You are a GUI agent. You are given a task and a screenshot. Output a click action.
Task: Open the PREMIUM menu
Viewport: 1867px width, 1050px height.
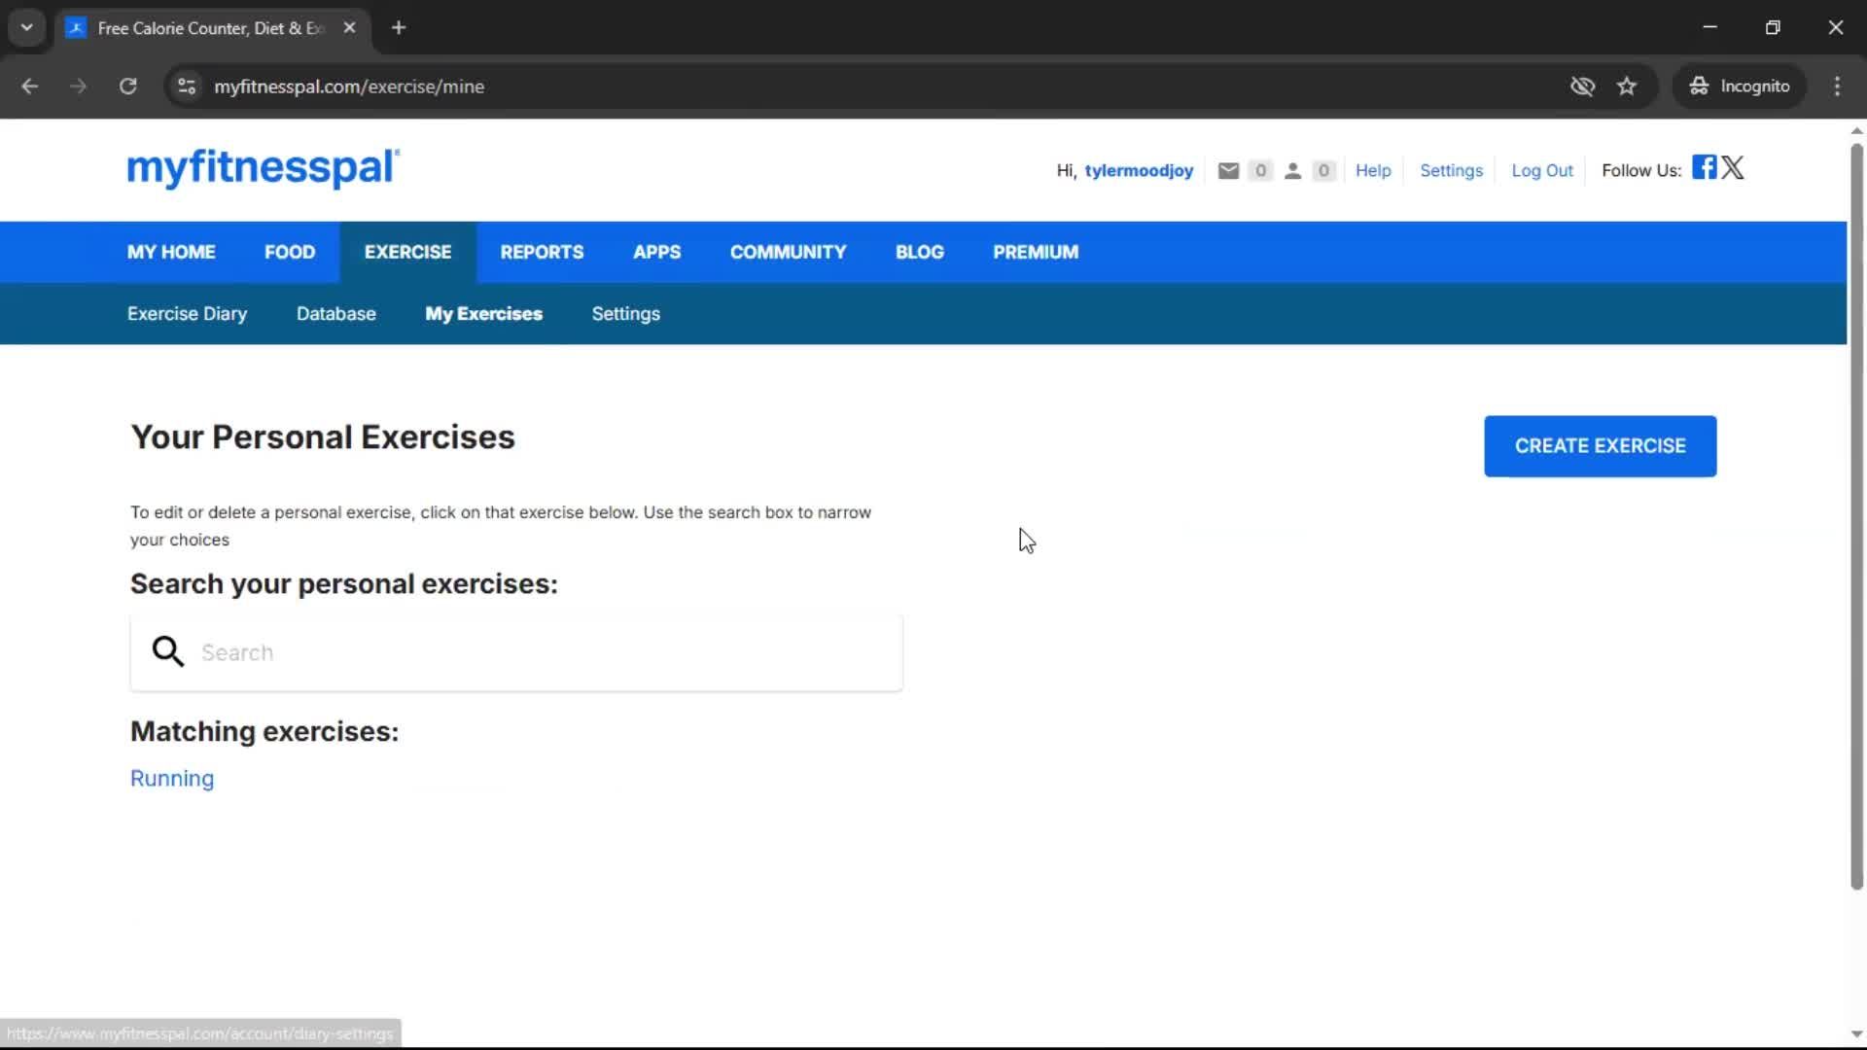click(1036, 252)
